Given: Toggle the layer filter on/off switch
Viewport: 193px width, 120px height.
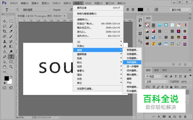Looking at the screenshot, I should tap(191, 76).
